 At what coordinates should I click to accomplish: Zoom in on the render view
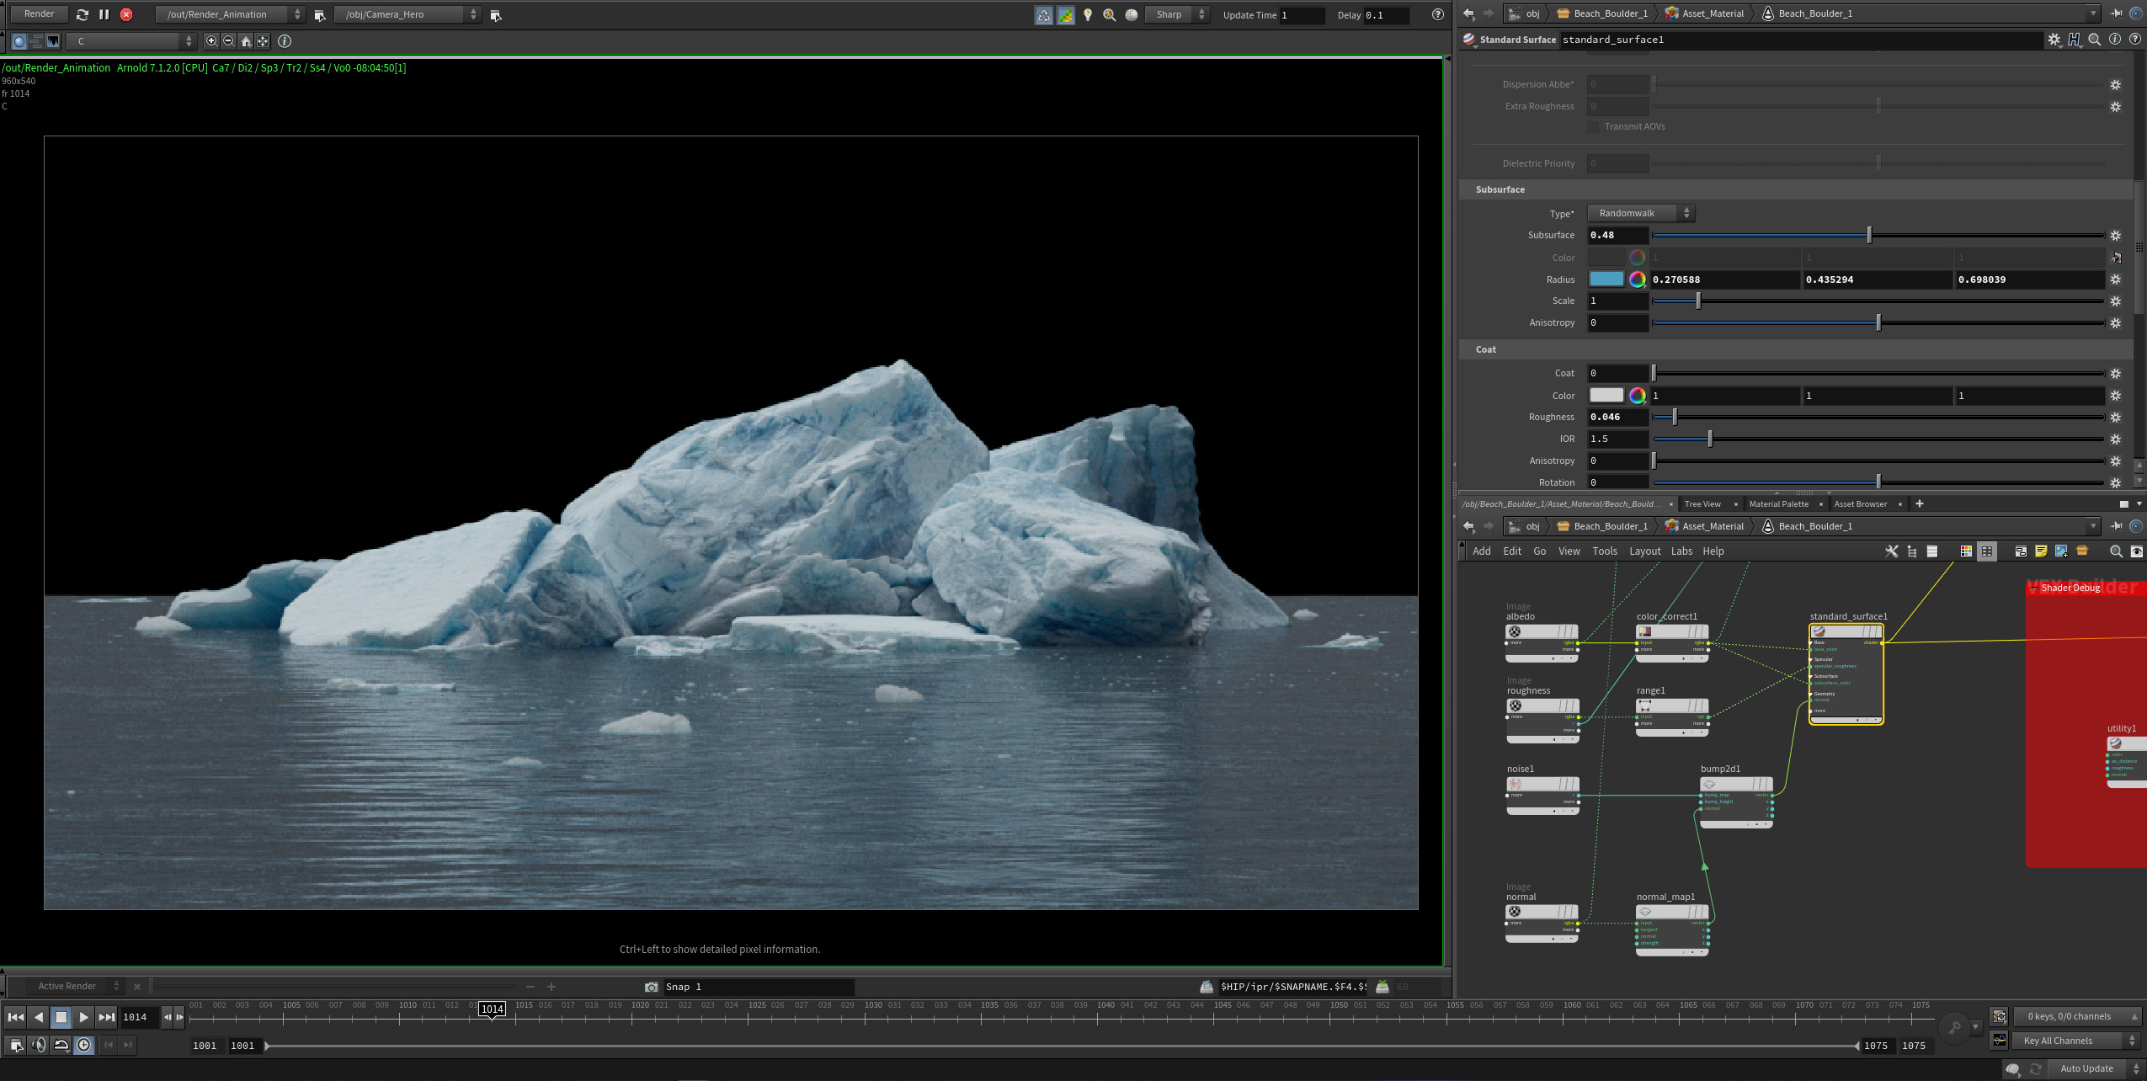[x=211, y=41]
